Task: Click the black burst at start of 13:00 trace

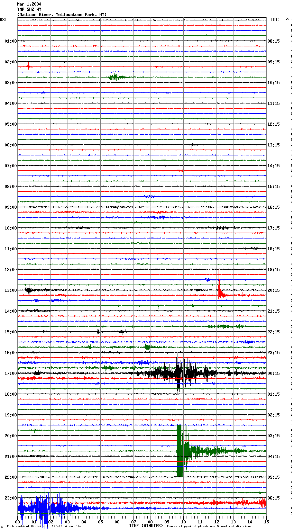Action: [30, 290]
